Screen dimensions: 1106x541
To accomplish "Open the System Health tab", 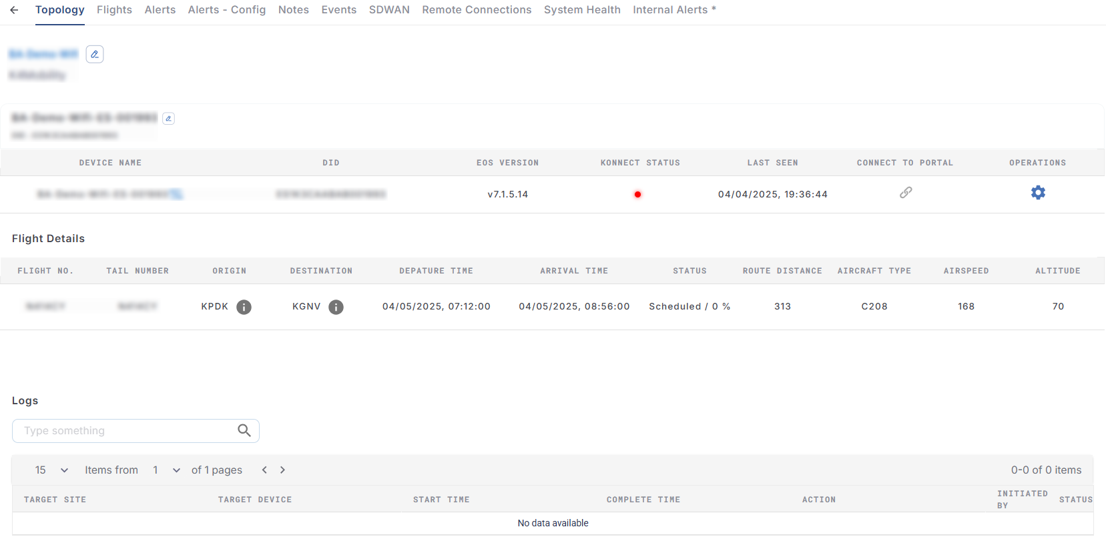I will pyautogui.click(x=582, y=10).
